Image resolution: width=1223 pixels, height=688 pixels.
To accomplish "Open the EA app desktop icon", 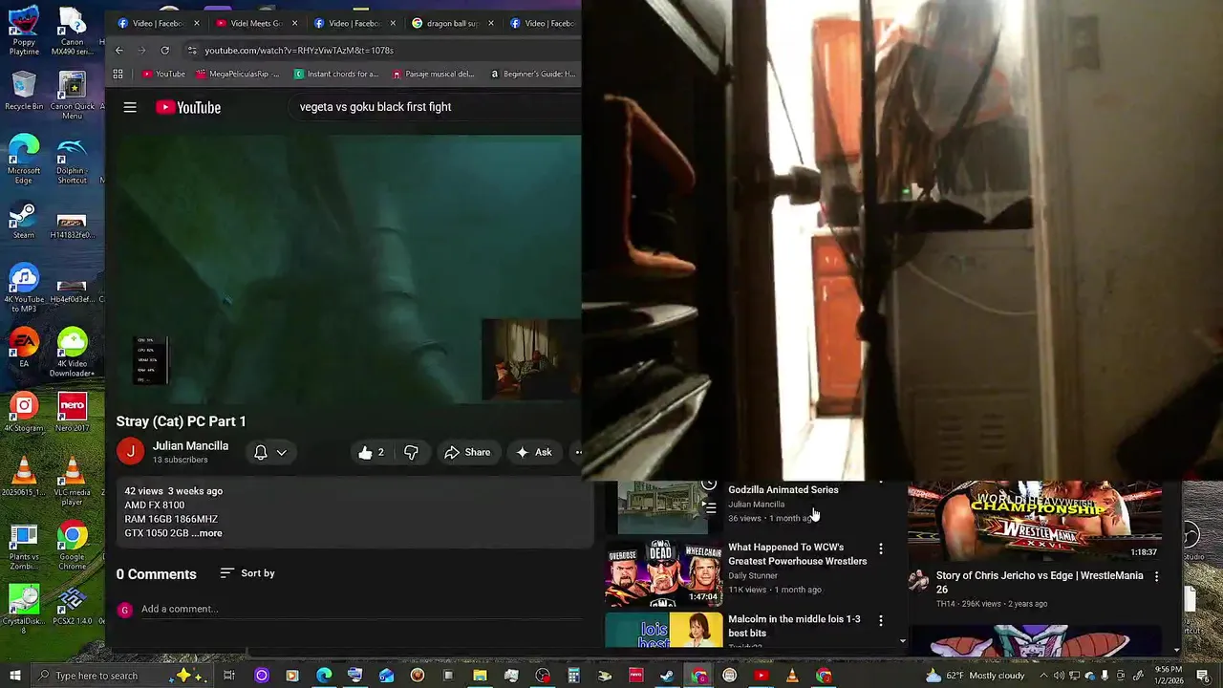I will point(24,348).
